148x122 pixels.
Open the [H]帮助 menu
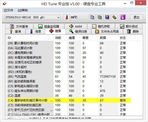pyautogui.click(x=23, y=10)
